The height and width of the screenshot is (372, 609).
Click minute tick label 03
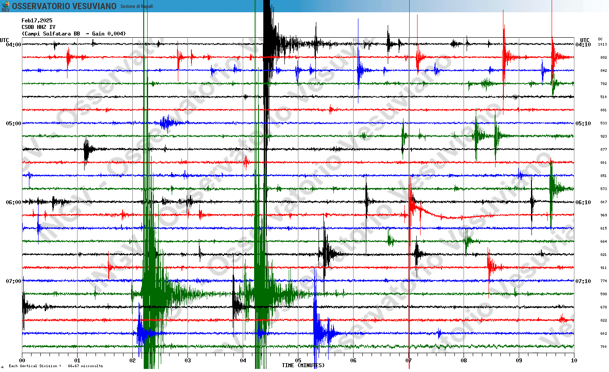pyautogui.click(x=188, y=361)
